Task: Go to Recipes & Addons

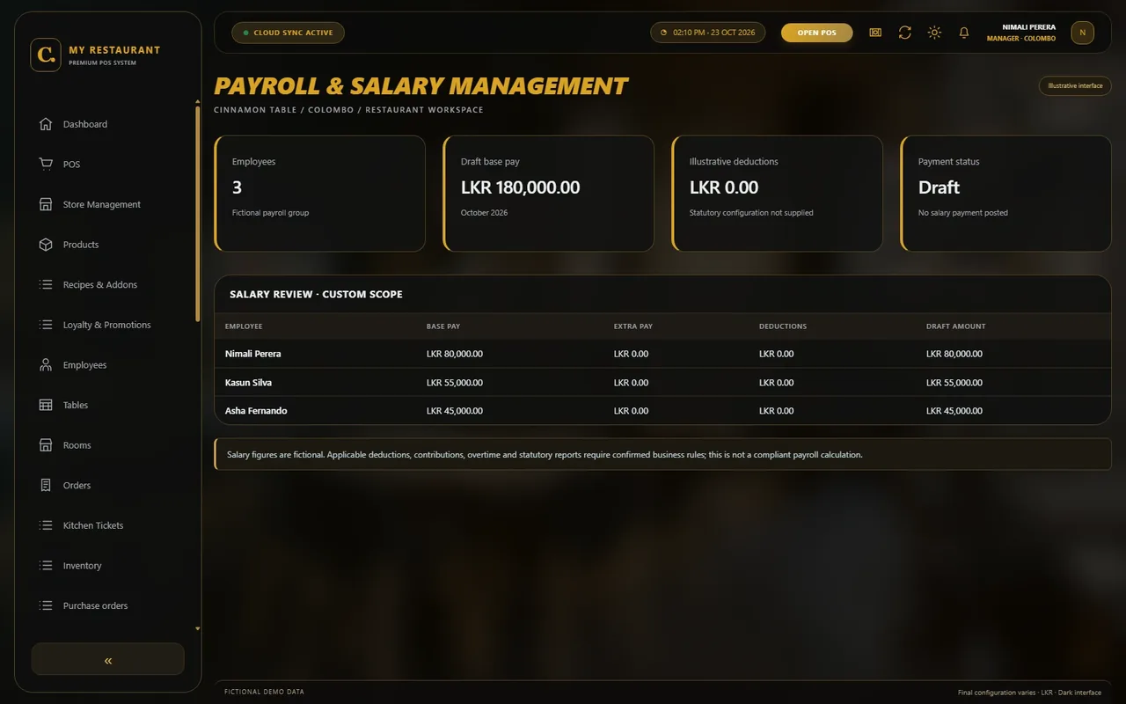Action: tap(100, 285)
